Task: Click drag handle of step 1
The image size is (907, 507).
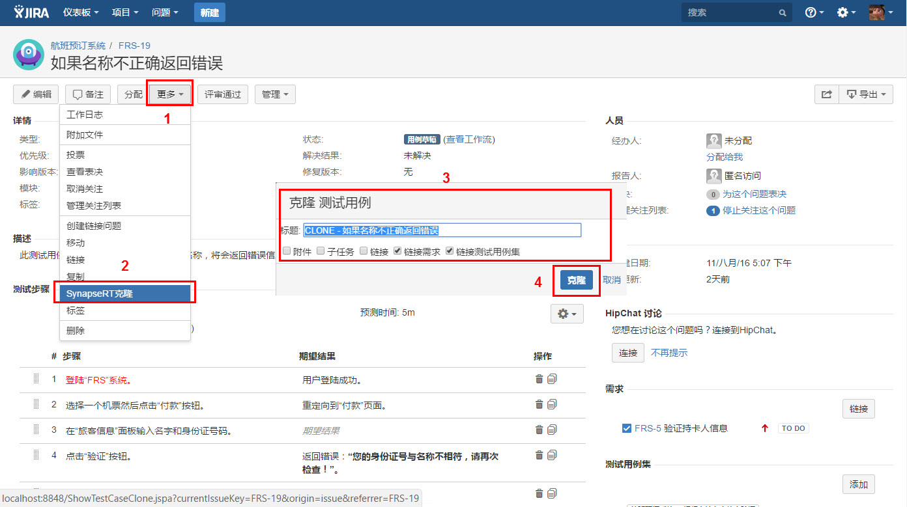Action: click(x=36, y=379)
